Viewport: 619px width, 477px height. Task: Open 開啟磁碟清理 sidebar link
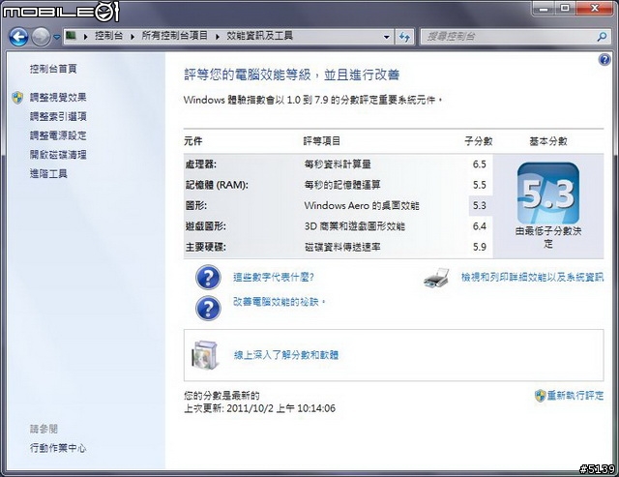tap(58, 155)
